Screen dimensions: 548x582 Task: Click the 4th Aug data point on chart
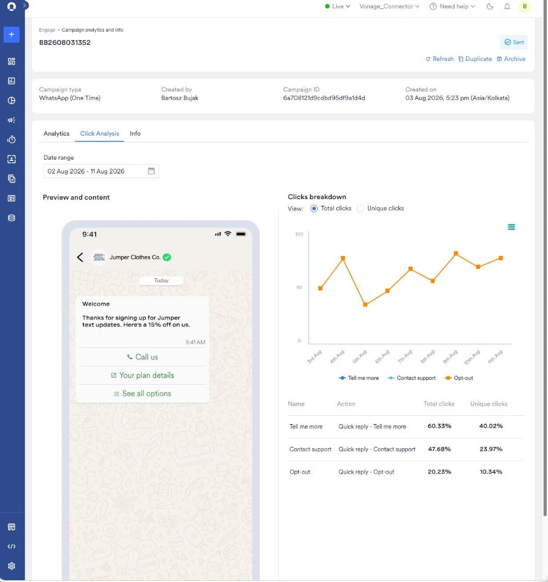(343, 258)
